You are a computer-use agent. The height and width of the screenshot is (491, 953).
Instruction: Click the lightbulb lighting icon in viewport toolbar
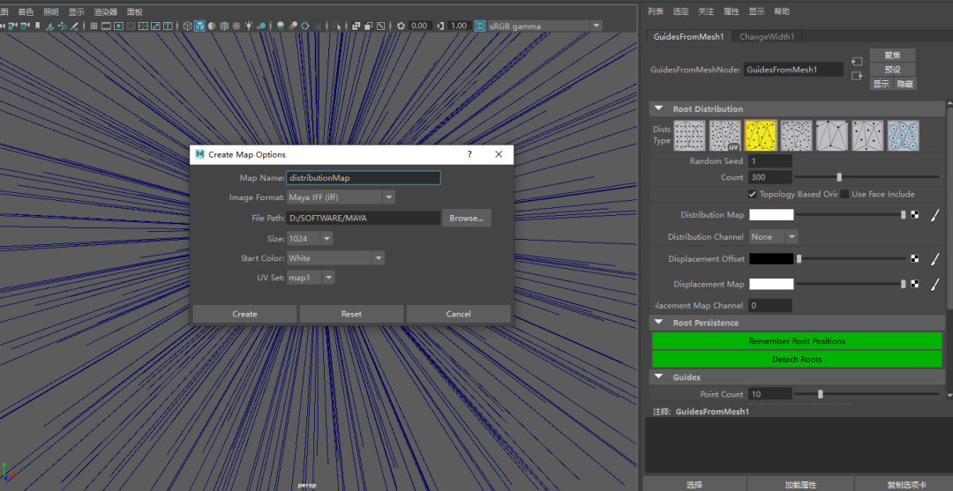point(248,26)
